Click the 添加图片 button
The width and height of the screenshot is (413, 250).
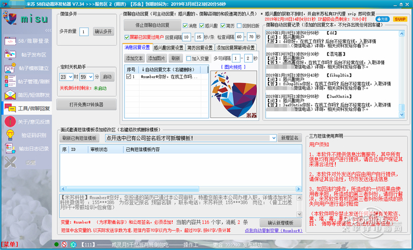[x=156, y=58]
